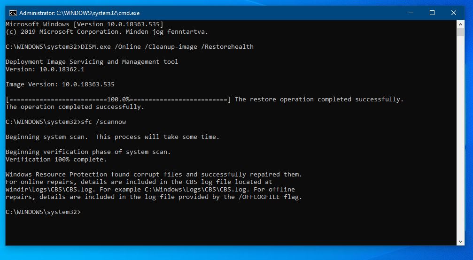Click the final C:\WINDOWS\system32> prompt
The image size is (473, 260).
pyautogui.click(x=43, y=212)
